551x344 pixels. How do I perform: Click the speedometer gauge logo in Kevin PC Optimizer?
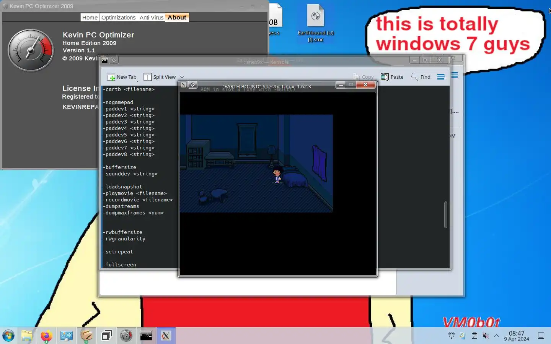click(31, 50)
